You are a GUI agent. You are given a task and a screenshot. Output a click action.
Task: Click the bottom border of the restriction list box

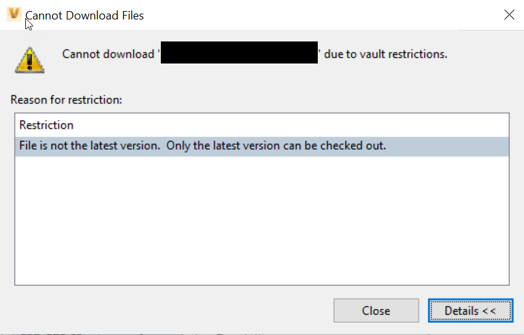pos(259,284)
